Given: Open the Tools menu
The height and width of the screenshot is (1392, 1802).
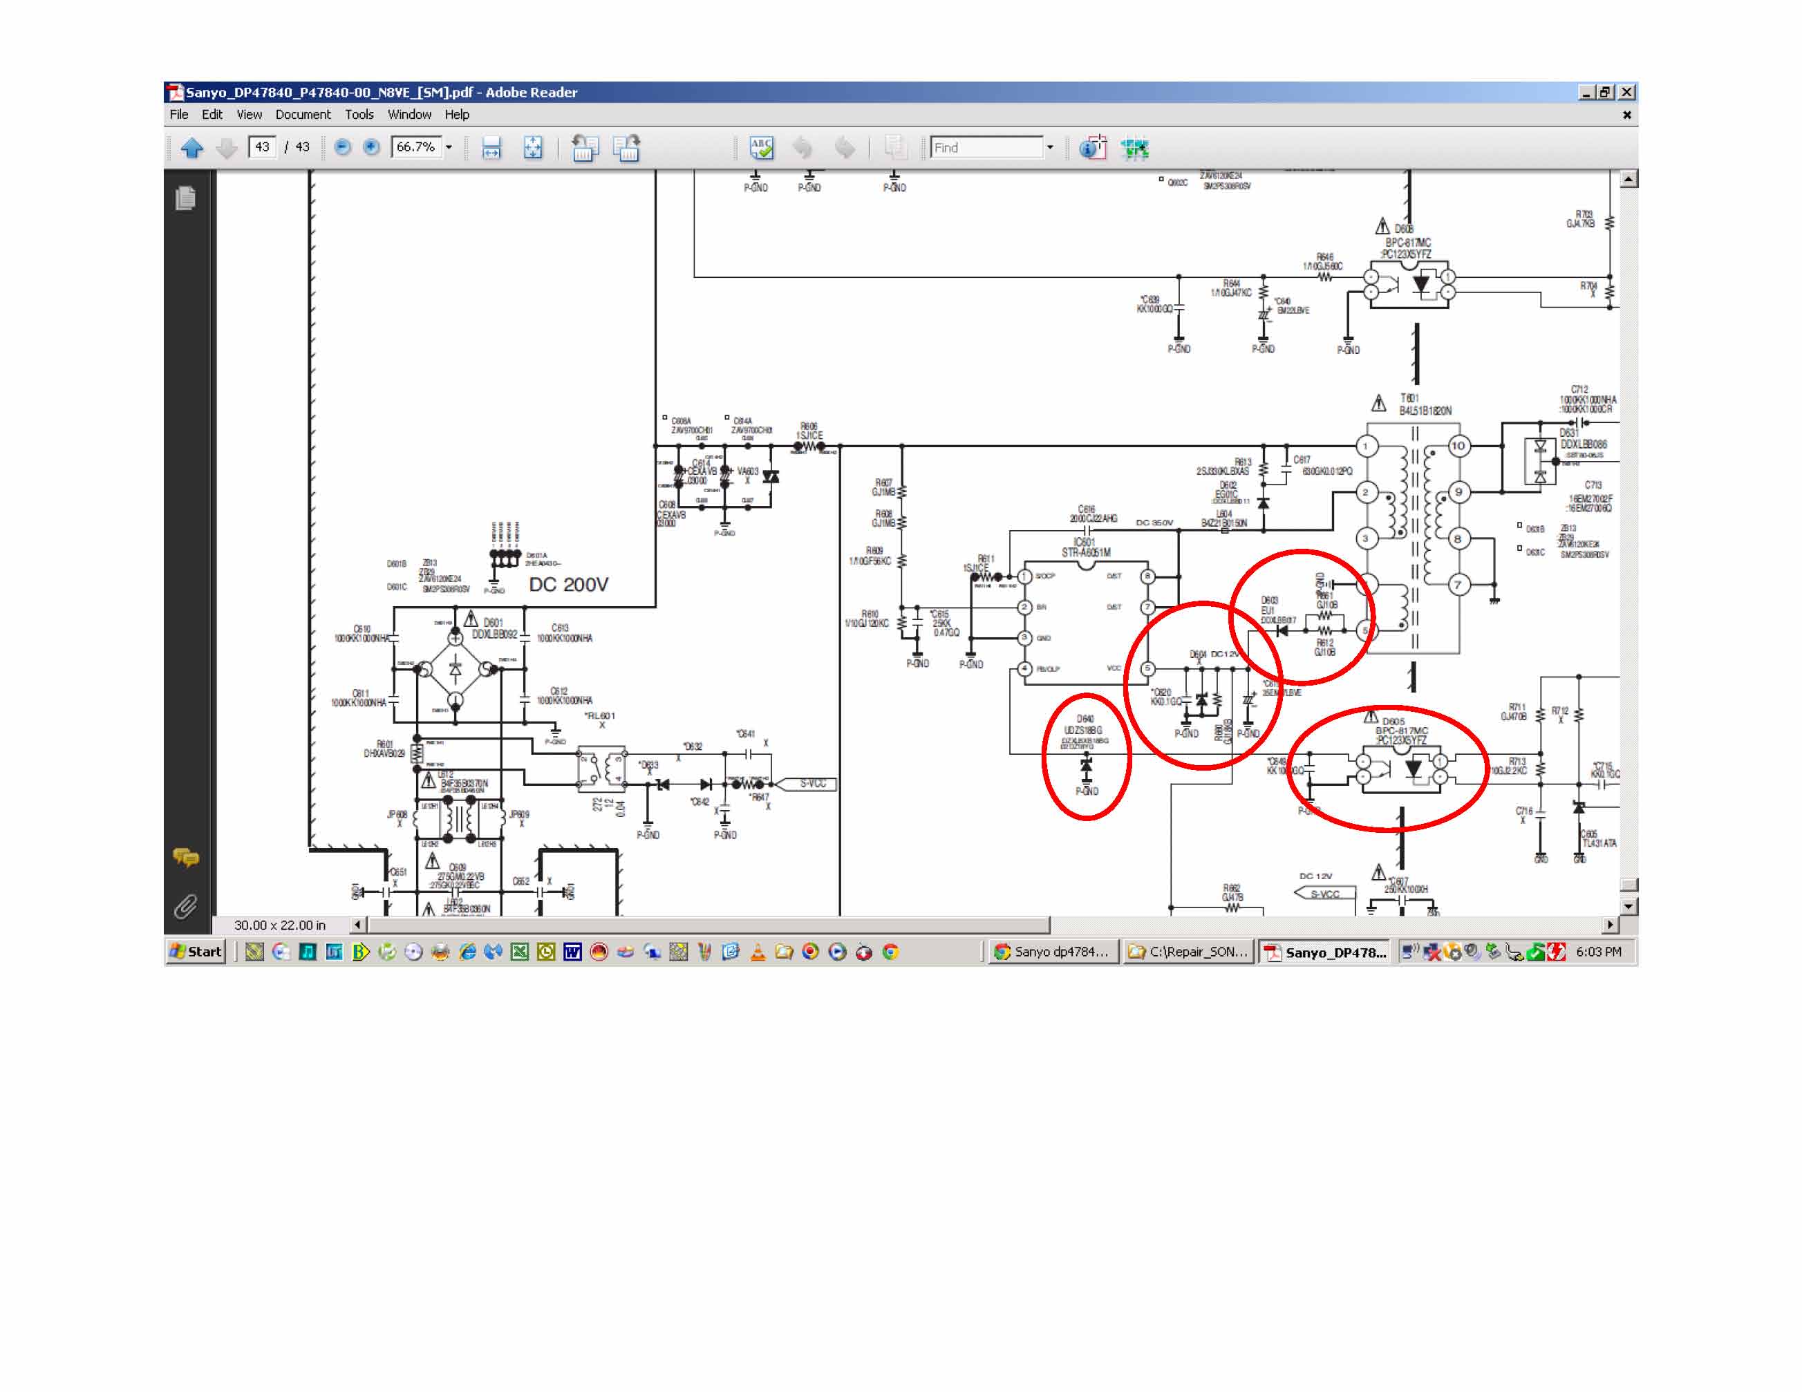Looking at the screenshot, I should (x=359, y=115).
